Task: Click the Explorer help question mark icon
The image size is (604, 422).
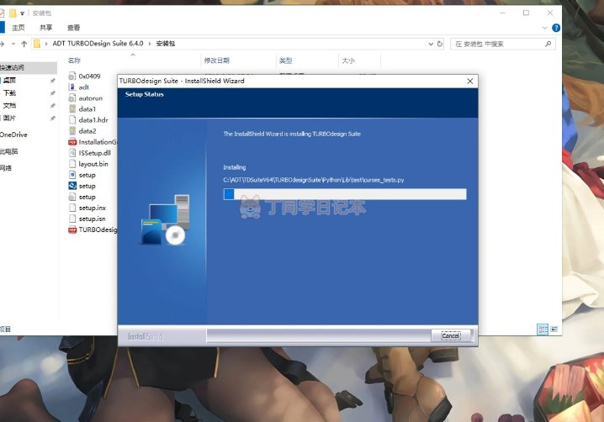Action: (555, 28)
